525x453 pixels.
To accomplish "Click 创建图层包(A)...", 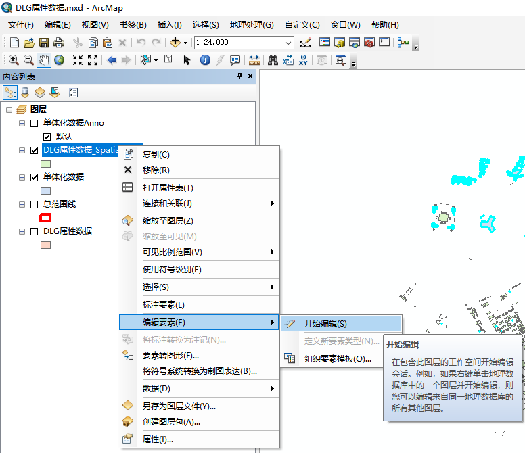I will click(x=199, y=421).
